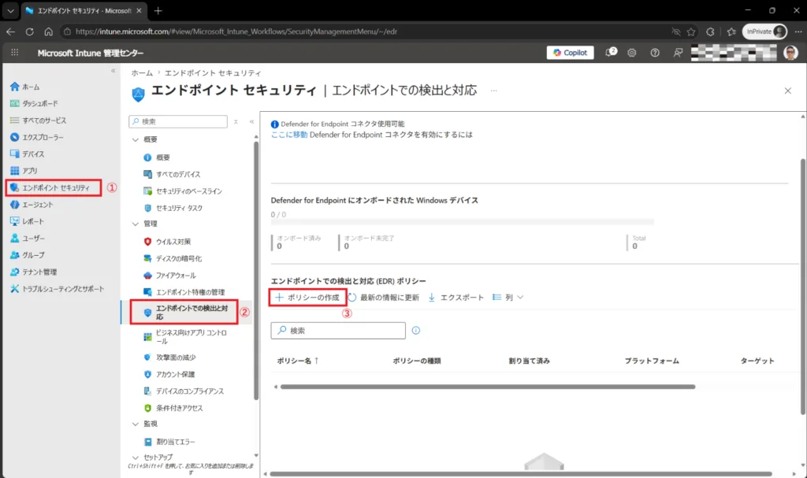This screenshot has width=807, height=478.
Task: Click エクスポート to export the policies
Action: pos(456,298)
